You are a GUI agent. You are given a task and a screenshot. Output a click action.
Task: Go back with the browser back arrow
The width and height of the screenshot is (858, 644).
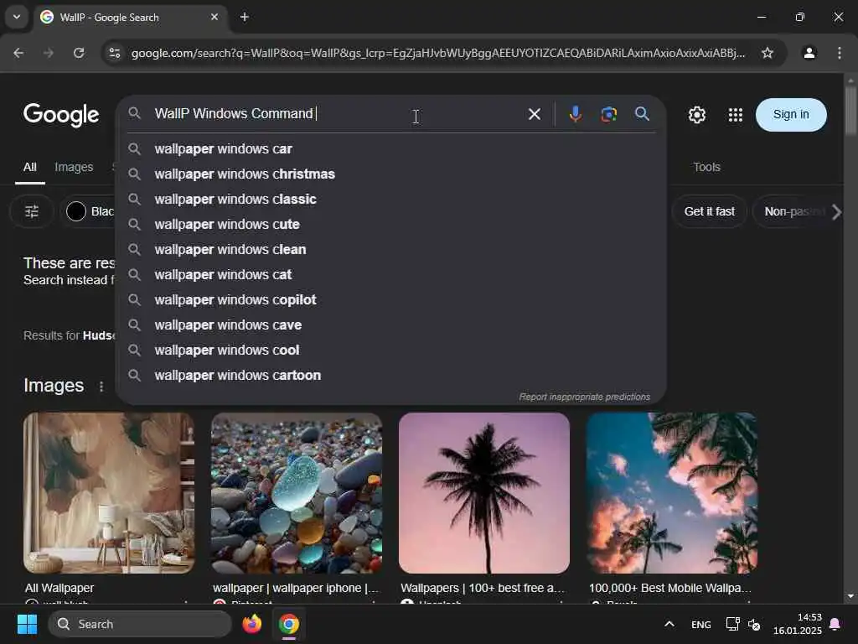pyautogui.click(x=18, y=53)
